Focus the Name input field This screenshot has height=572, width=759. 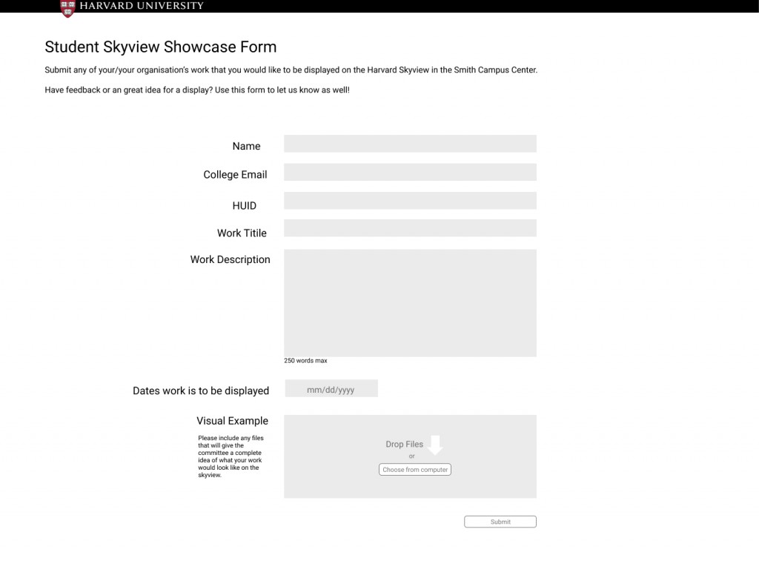click(410, 144)
